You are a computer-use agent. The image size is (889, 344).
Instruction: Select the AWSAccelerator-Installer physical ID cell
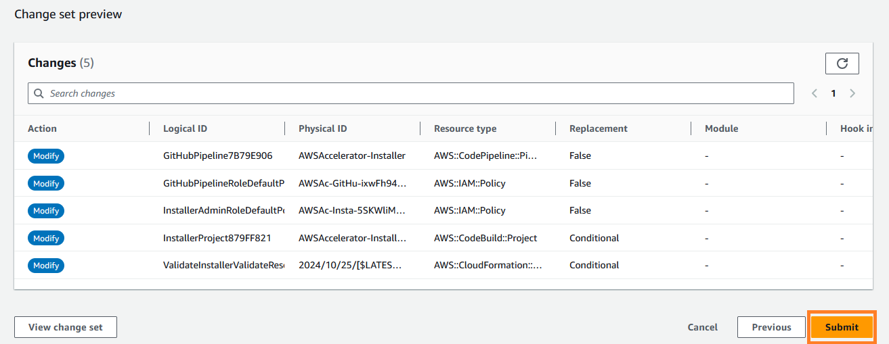coord(351,156)
